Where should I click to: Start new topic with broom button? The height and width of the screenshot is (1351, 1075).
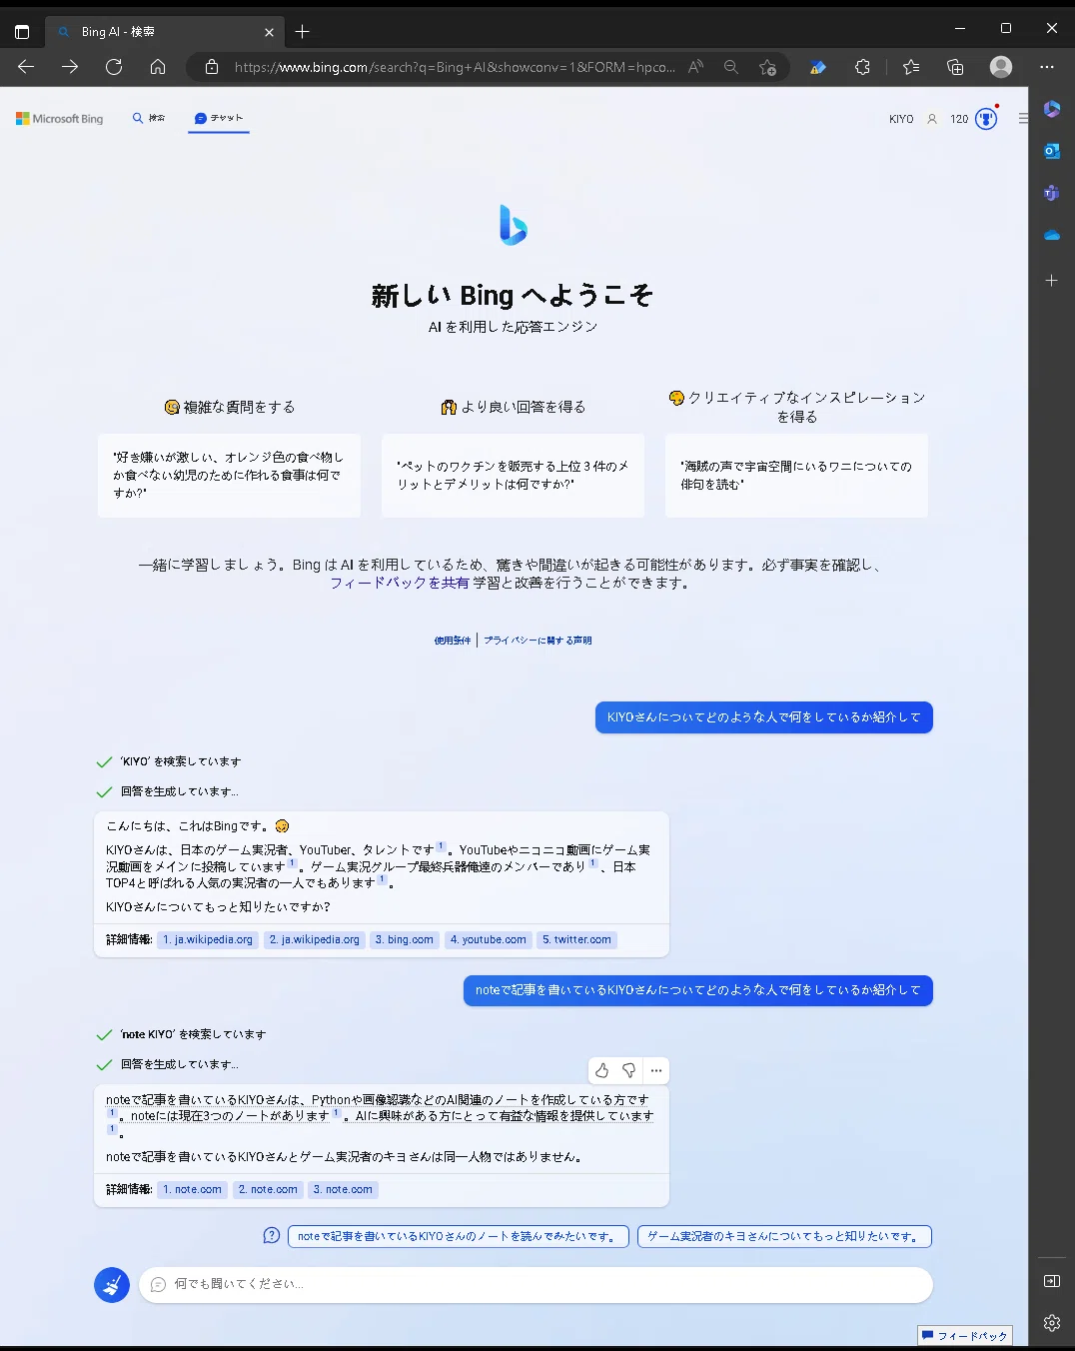click(x=112, y=1285)
